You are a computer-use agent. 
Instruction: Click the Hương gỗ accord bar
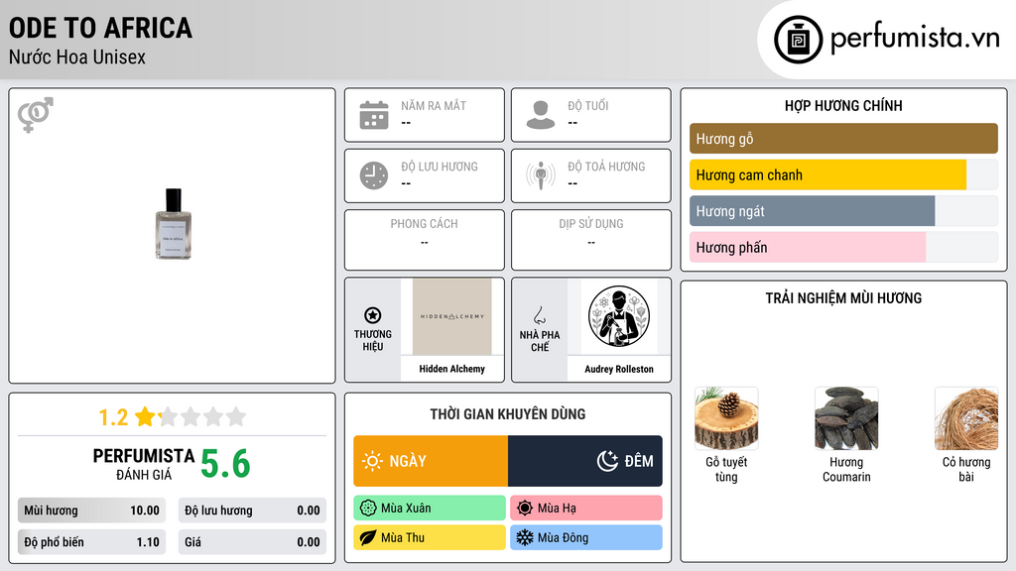pos(843,139)
